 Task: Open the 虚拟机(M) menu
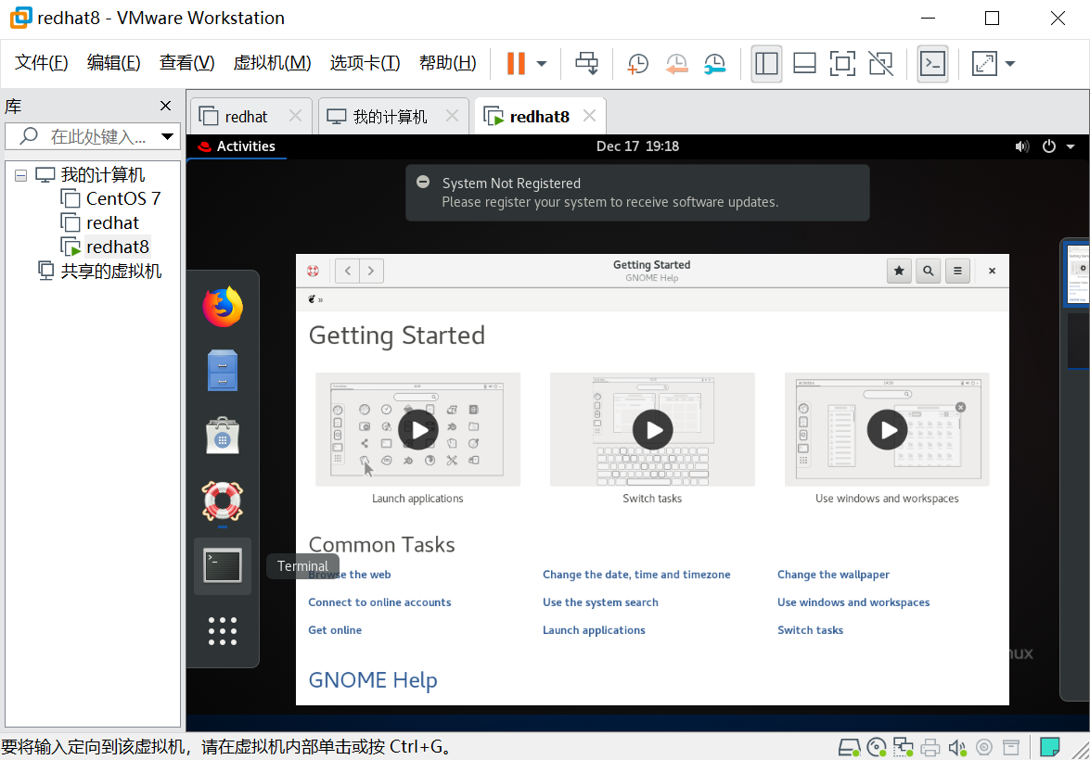272,63
